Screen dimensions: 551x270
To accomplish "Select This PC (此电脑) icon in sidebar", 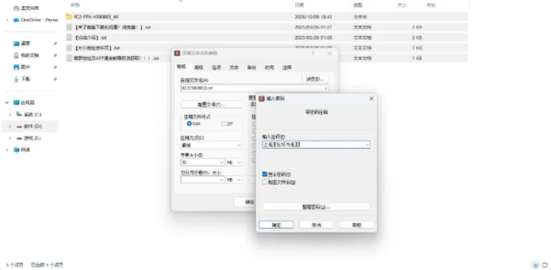I will click(16, 103).
